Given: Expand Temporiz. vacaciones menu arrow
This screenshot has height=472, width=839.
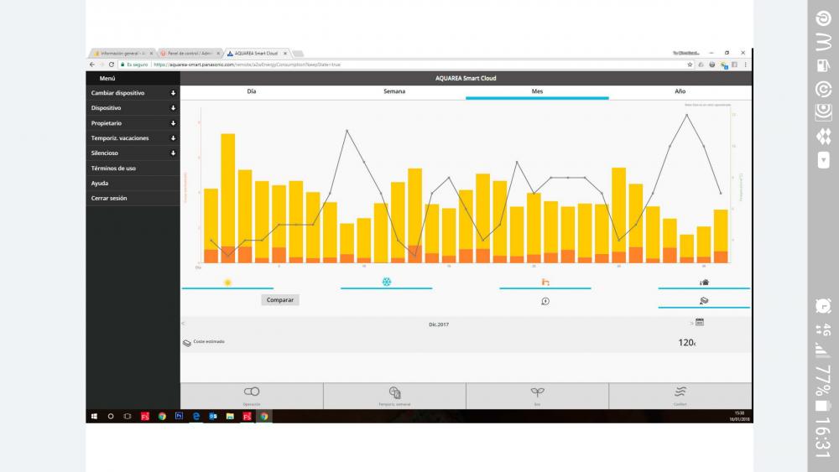Looking at the screenshot, I should pyautogui.click(x=173, y=138).
